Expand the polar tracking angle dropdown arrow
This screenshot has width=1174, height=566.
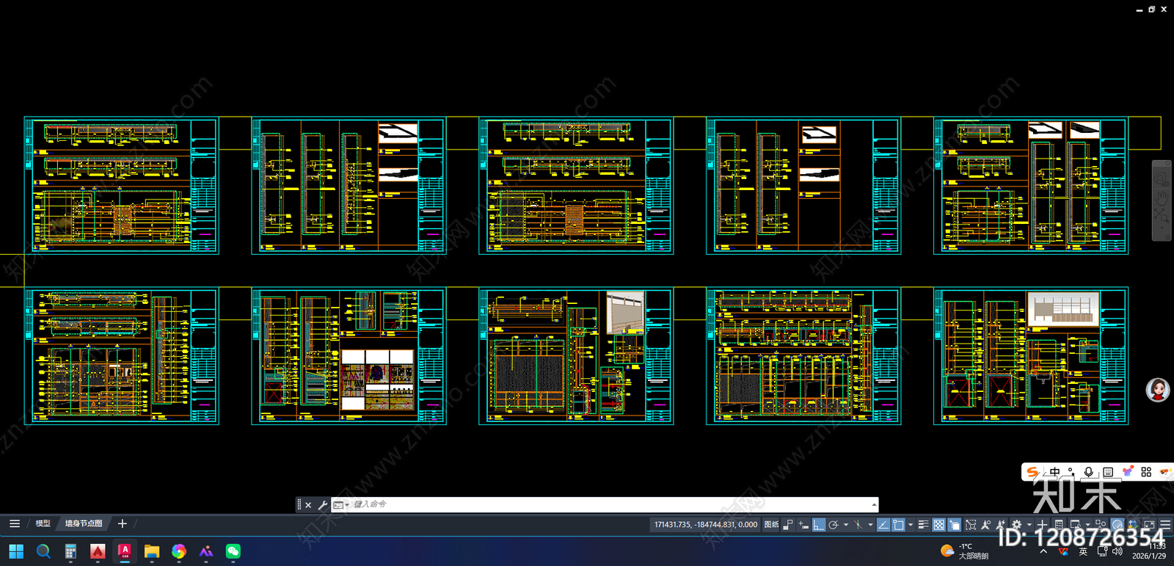[846, 525]
